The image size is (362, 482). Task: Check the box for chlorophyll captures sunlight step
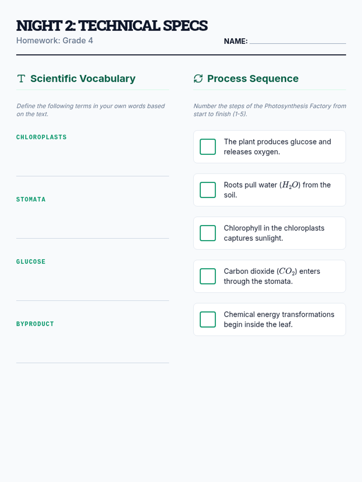pyautogui.click(x=208, y=233)
